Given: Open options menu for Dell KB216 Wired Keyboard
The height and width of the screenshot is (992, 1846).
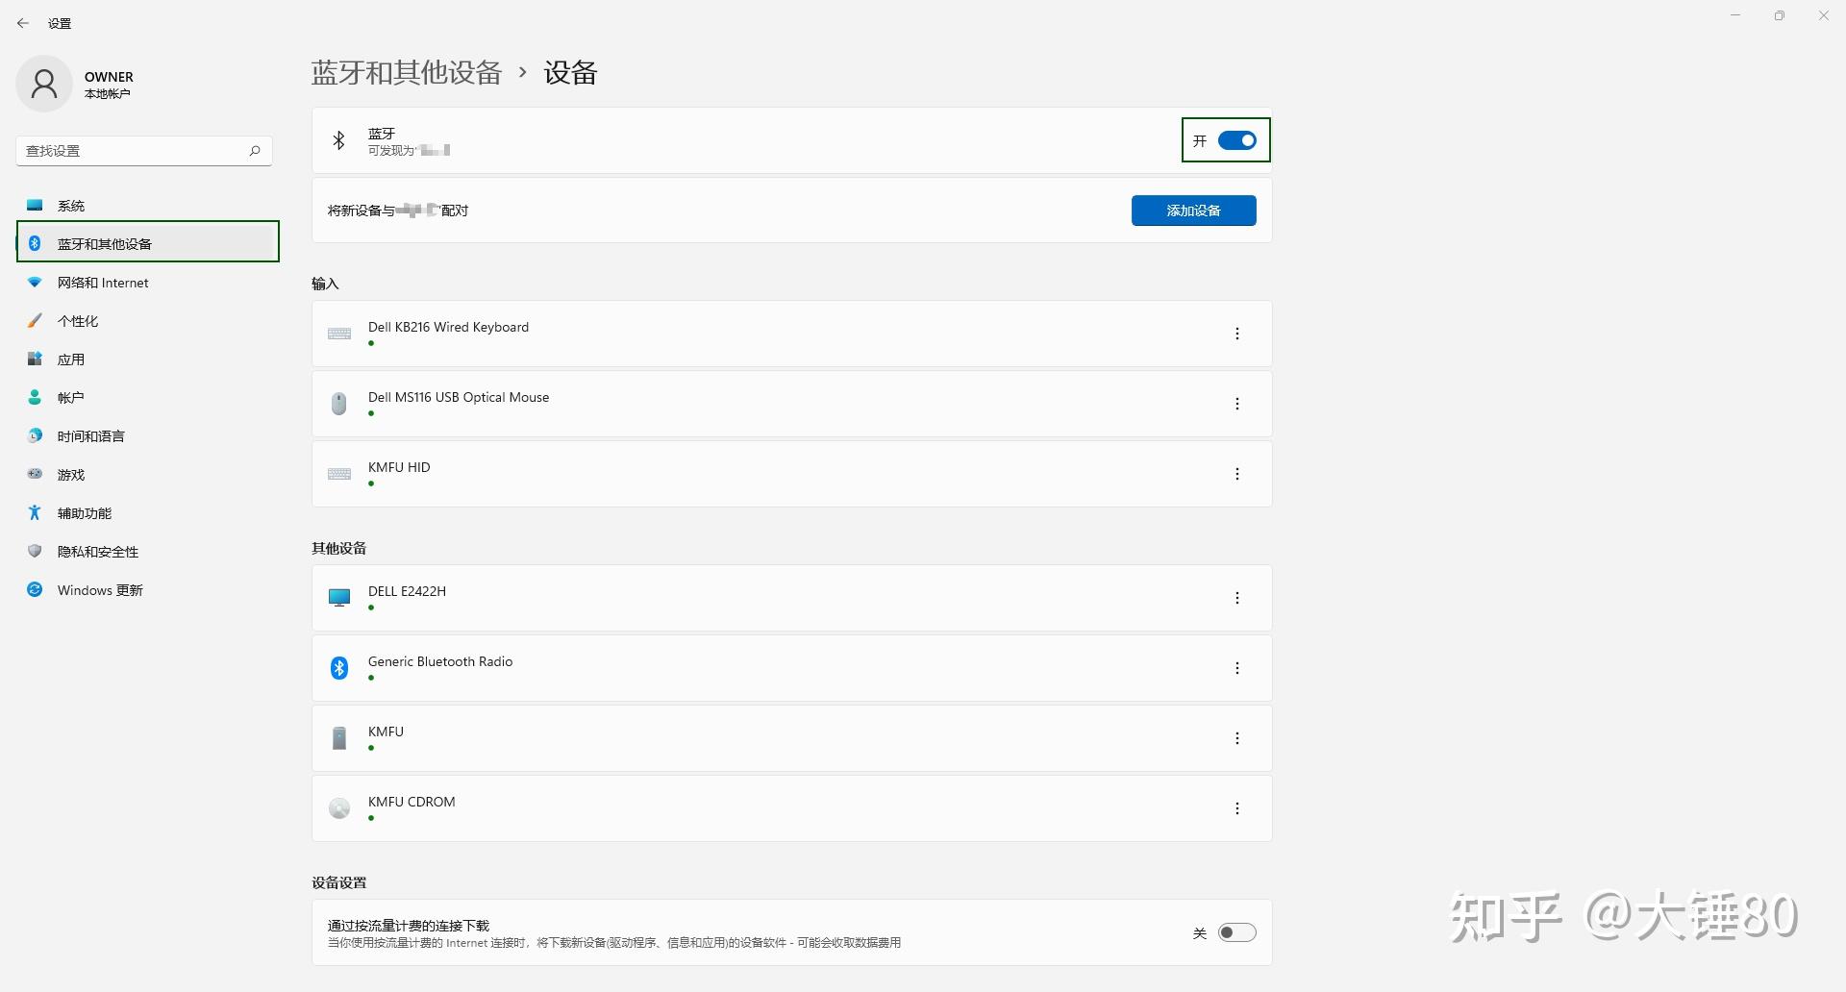Looking at the screenshot, I should point(1237,333).
